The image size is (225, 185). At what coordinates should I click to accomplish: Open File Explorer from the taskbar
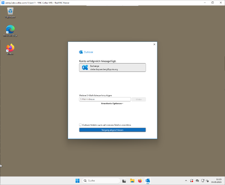[x=132, y=181]
